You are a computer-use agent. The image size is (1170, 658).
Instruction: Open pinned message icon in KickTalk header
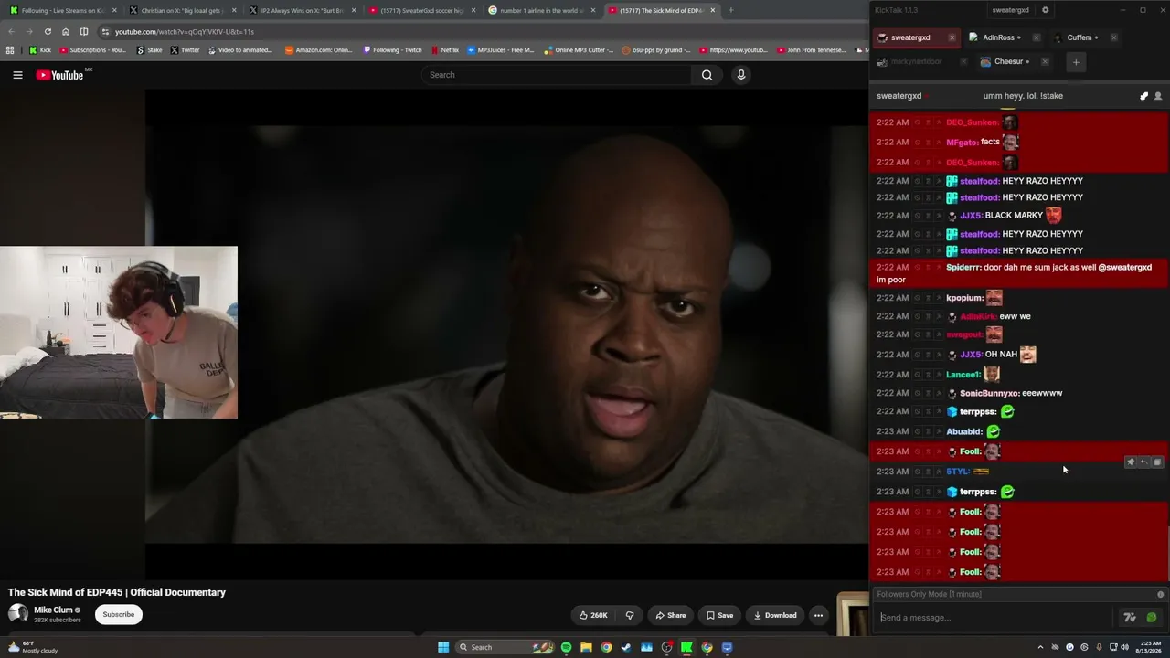1143,96
